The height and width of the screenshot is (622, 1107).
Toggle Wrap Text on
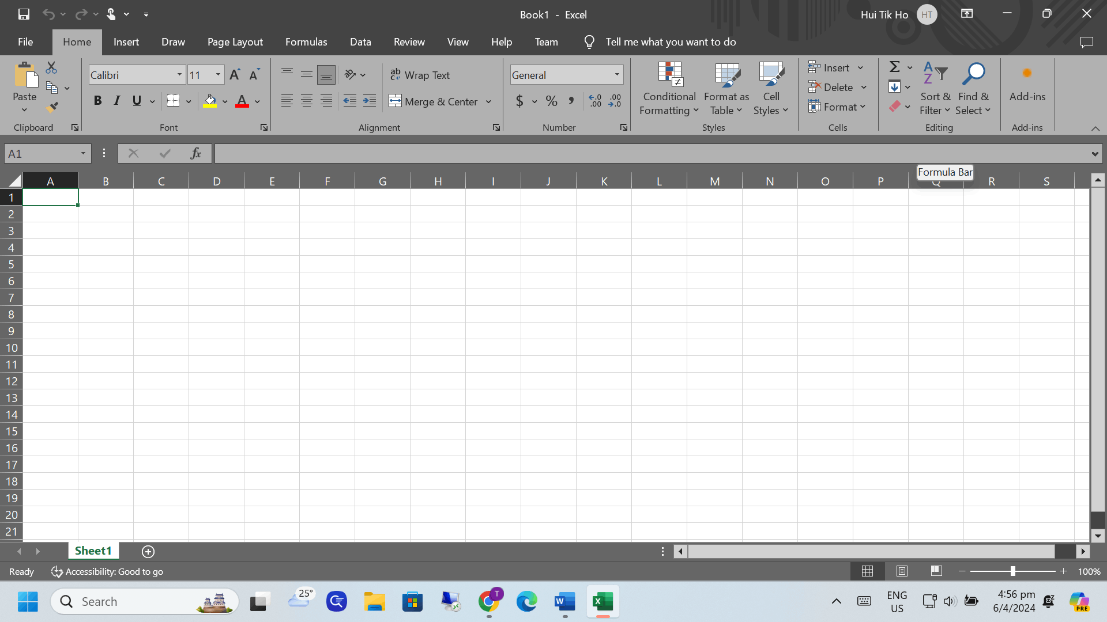pos(420,75)
